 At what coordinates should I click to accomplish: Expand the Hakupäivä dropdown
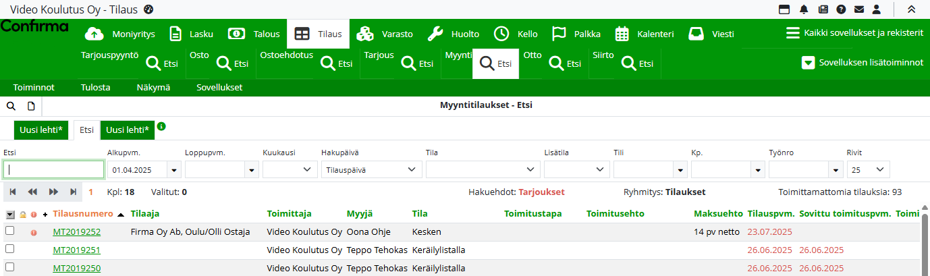coord(371,170)
